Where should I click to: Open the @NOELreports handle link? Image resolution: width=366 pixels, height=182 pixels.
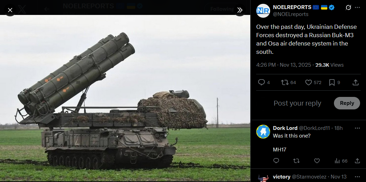tap(291, 14)
